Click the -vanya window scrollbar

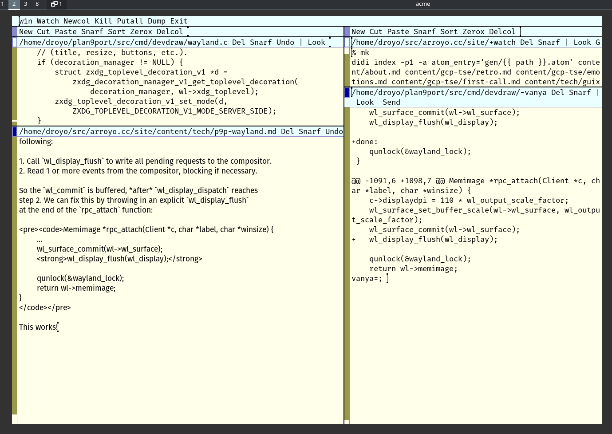pos(347,266)
